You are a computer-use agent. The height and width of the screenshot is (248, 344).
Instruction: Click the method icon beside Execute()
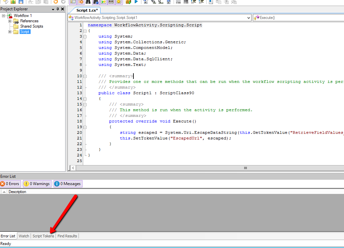(x=256, y=18)
